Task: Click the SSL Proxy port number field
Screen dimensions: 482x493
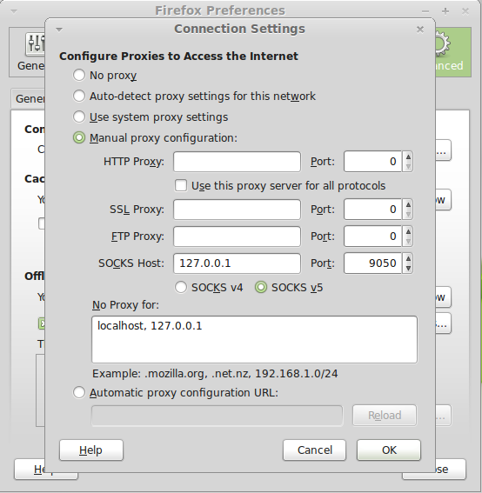Action: (372, 210)
